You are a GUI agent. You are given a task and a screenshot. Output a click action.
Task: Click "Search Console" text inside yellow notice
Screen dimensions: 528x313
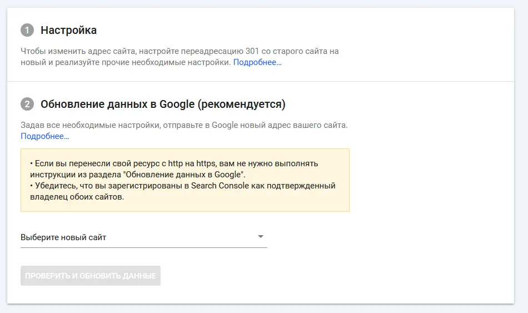point(220,186)
